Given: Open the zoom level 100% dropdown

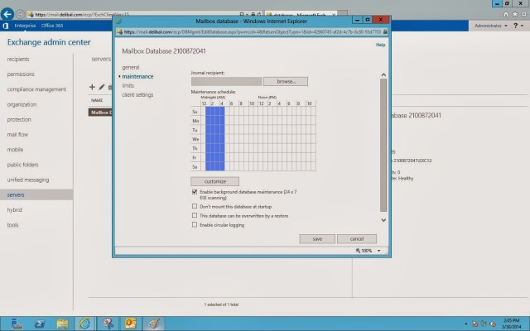Looking at the screenshot, I should [x=369, y=250].
